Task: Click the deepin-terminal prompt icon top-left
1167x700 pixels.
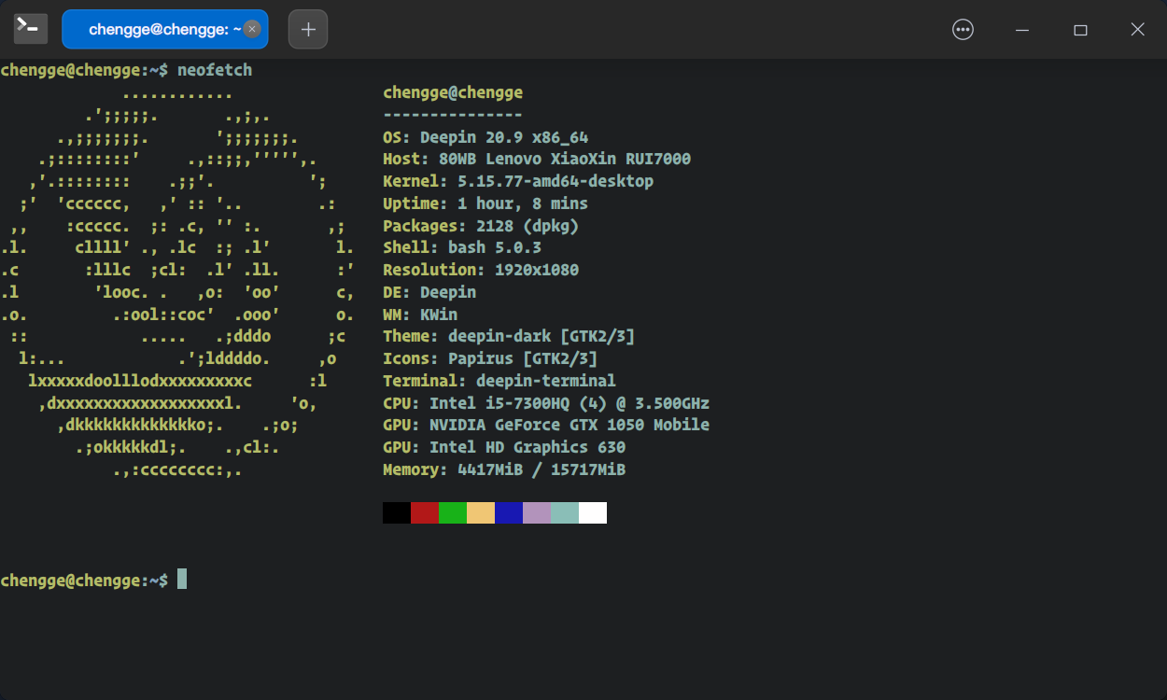Action: pyautogui.click(x=30, y=28)
